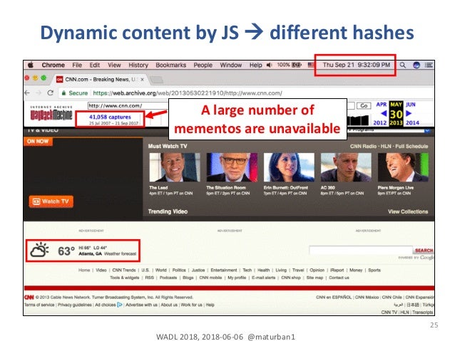Open the Chrome application menu

[x=53, y=65]
